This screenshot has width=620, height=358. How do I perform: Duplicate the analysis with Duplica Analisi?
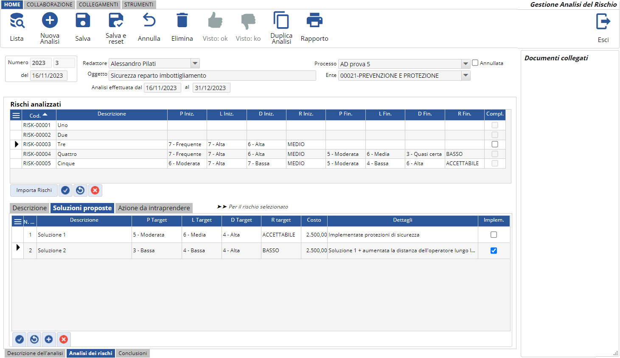point(281,20)
